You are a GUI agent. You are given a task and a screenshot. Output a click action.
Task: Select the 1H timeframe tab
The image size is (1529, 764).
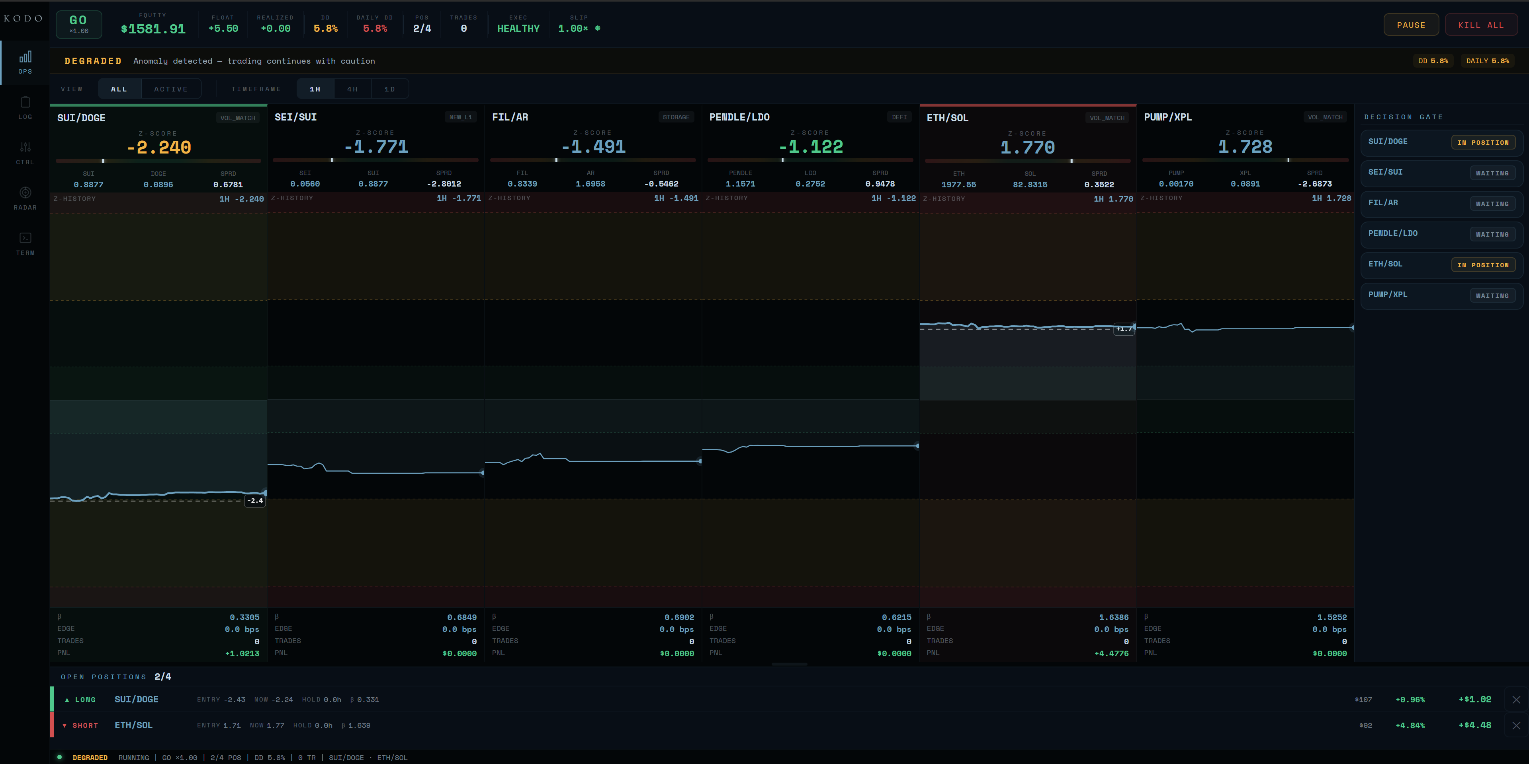(x=315, y=89)
